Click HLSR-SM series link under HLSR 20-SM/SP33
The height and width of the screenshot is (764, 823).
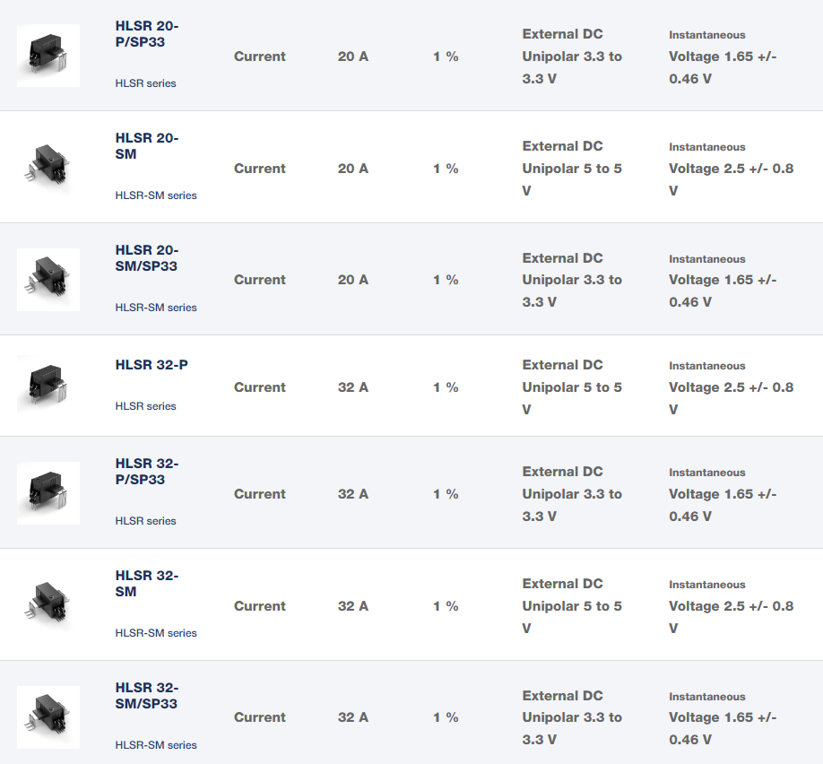point(156,308)
